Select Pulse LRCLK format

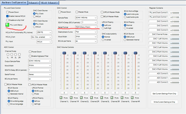click(33, 94)
